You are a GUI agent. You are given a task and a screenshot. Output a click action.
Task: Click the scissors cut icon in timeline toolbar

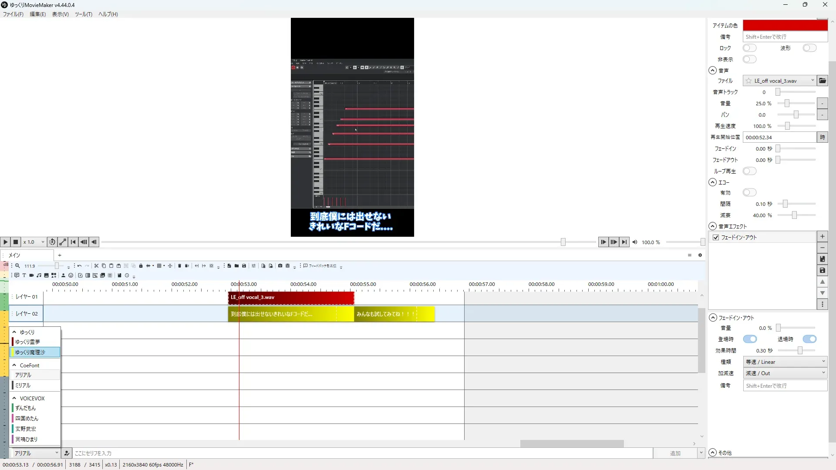point(96,266)
